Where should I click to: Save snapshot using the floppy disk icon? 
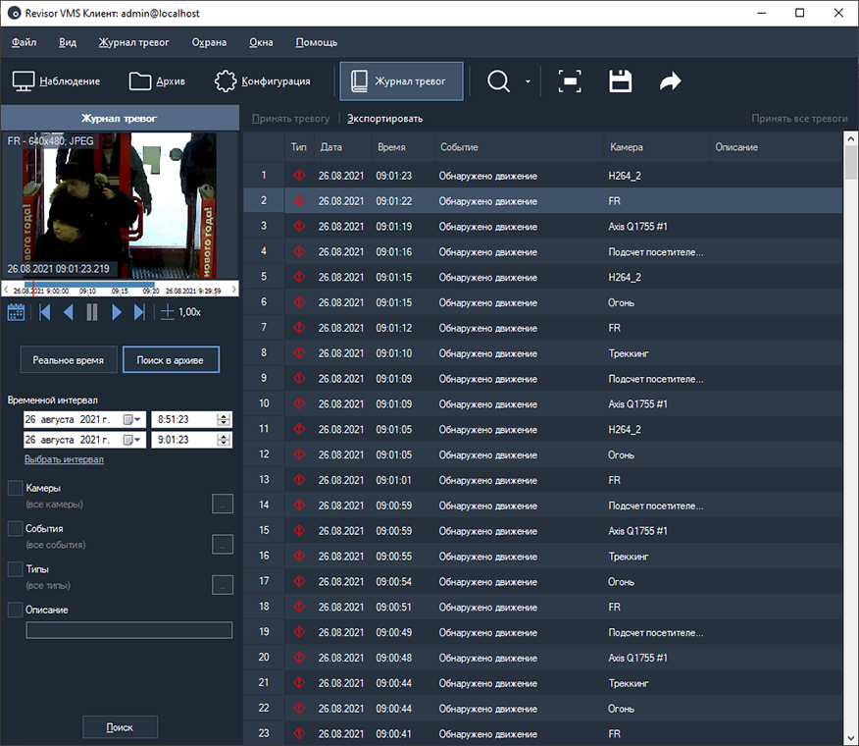tap(620, 81)
